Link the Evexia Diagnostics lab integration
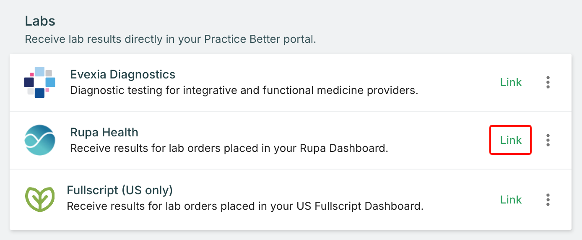Screen dimensions: 582x240 [x=511, y=82]
